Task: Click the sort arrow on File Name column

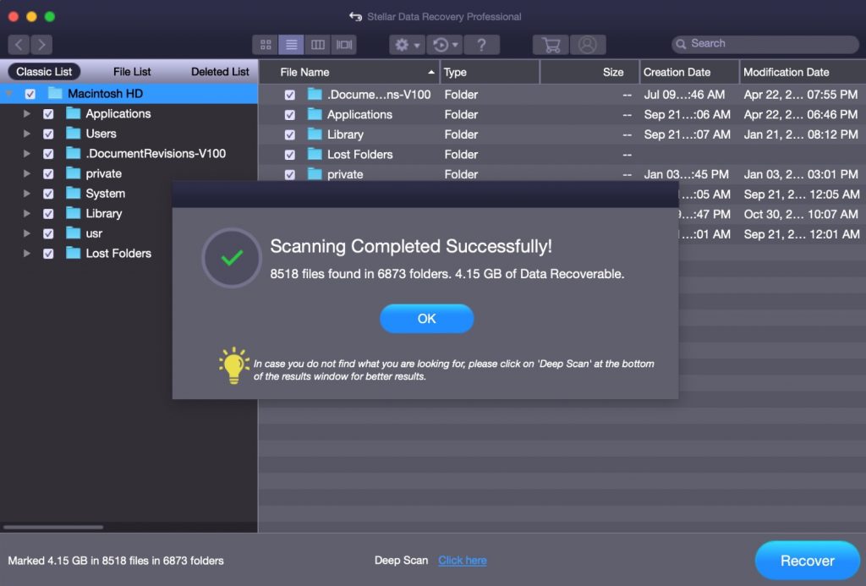Action: point(430,73)
